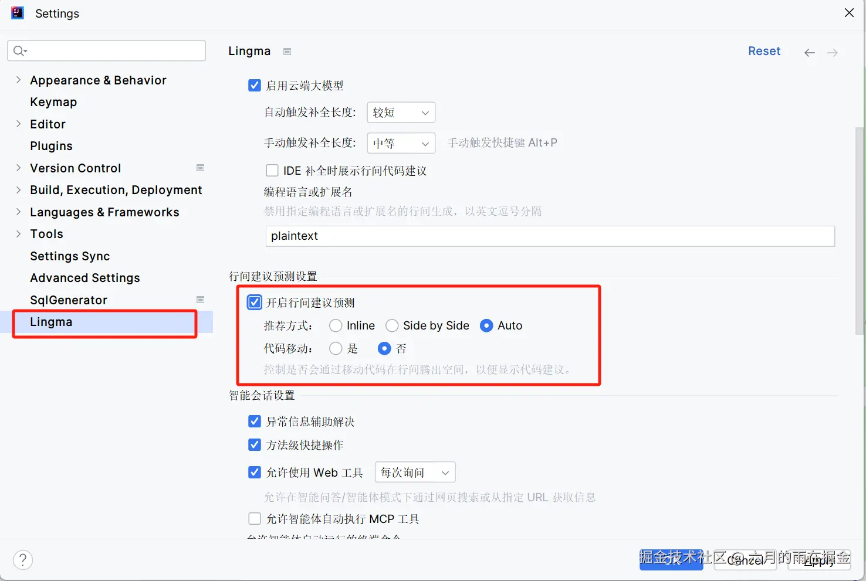Click project-level marker beside Version Control
The image size is (866, 581).
(200, 168)
